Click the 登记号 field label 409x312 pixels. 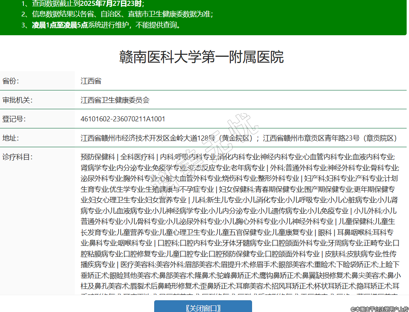point(14,119)
